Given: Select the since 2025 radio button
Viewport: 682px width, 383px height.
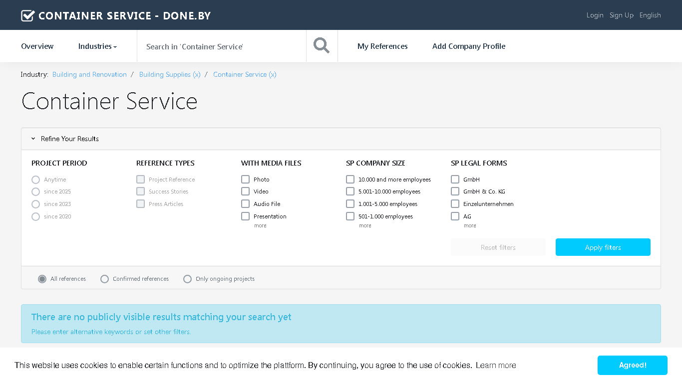Looking at the screenshot, I should pyautogui.click(x=35, y=191).
